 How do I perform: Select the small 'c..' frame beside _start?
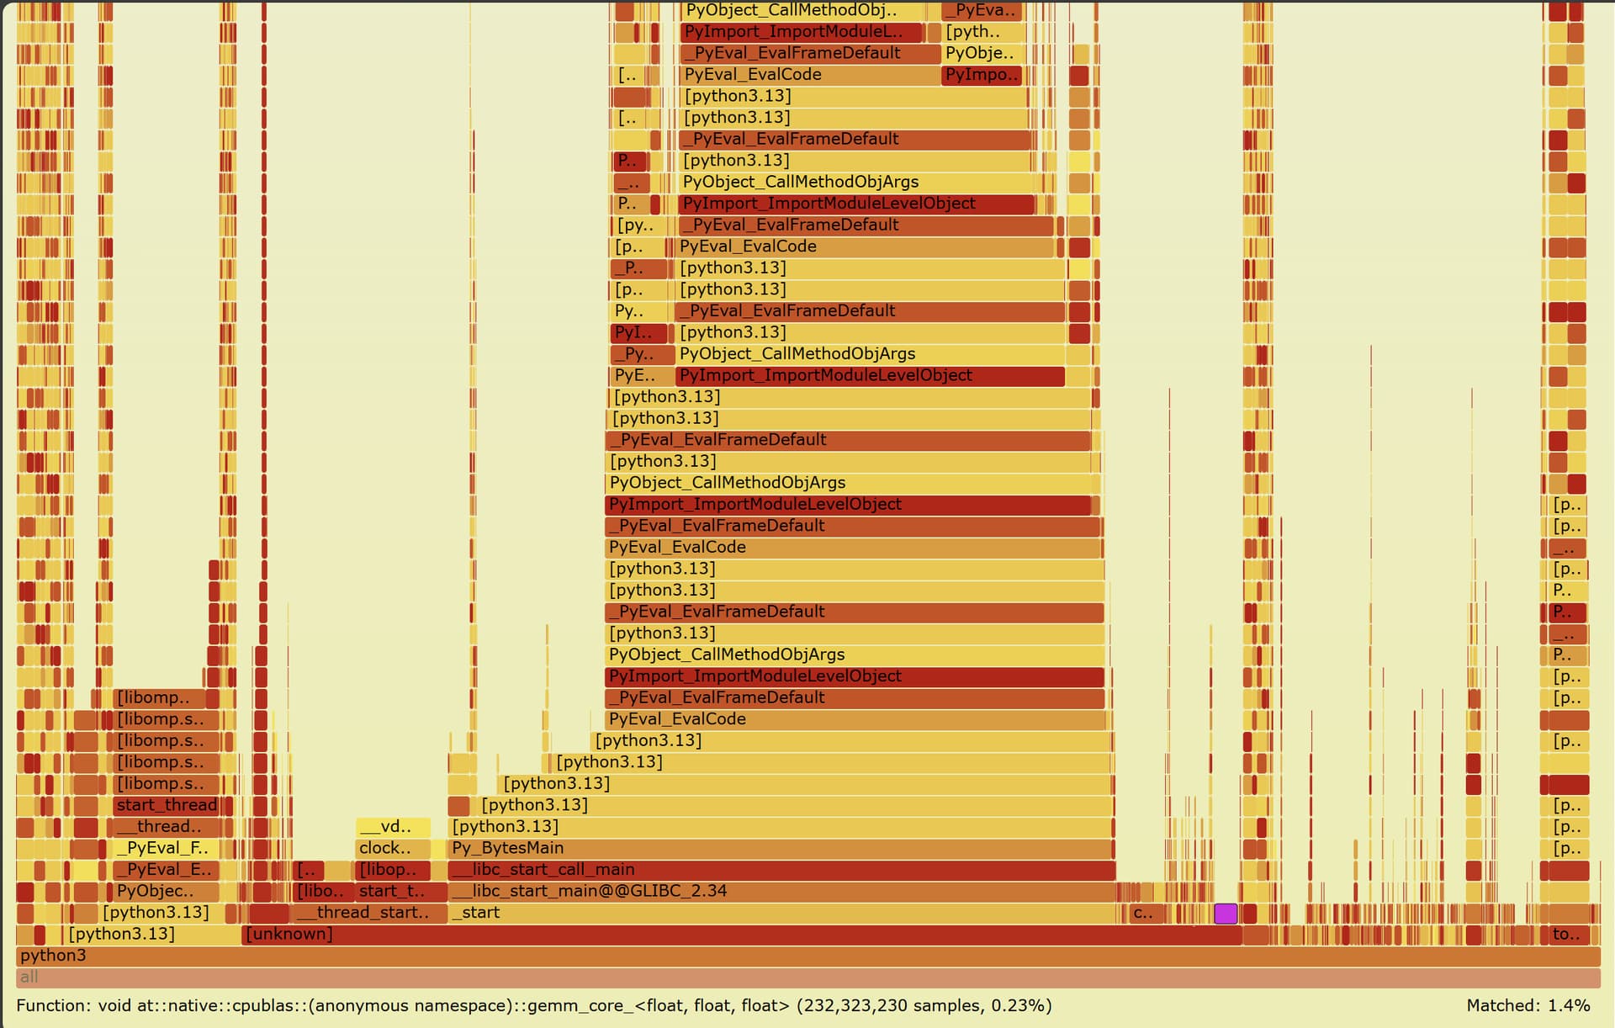tap(1146, 914)
